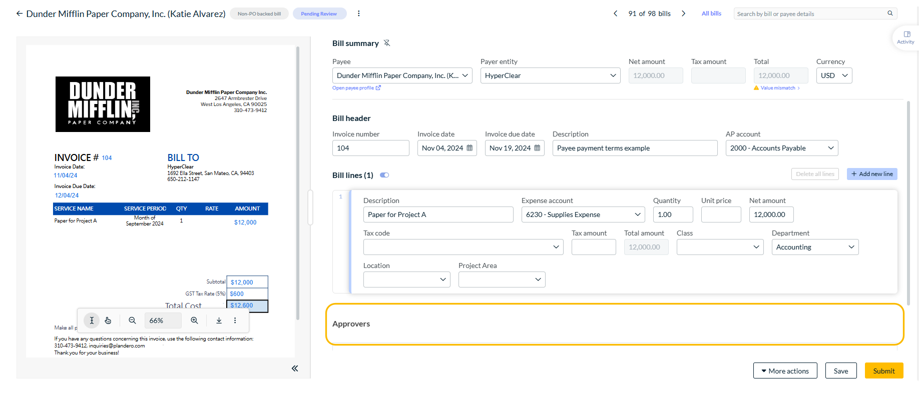This screenshot has width=919, height=398.
Task: Go back using the left arrow icon
Action: coord(20,13)
